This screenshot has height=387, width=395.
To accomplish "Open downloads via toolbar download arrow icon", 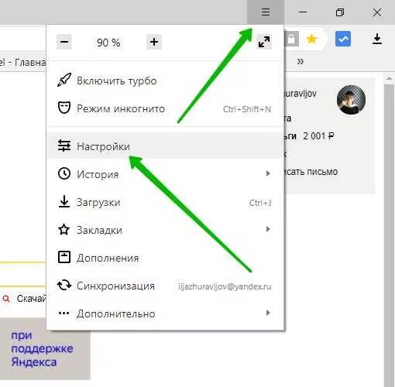I will point(377,39).
